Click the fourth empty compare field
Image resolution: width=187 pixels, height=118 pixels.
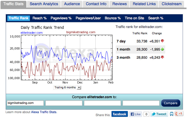point(141,103)
